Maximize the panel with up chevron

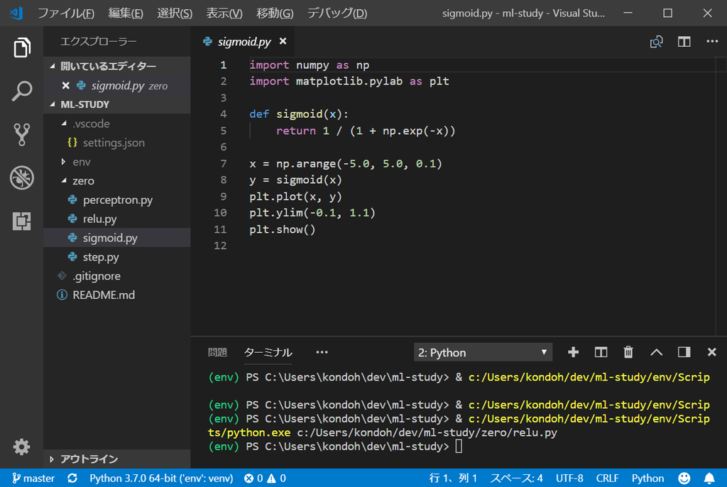point(656,352)
